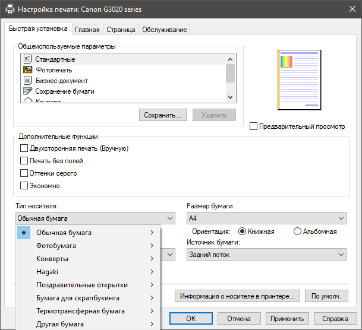Click Информация о носителе в принтере button
The width and height of the screenshot is (362, 330).
click(x=237, y=296)
